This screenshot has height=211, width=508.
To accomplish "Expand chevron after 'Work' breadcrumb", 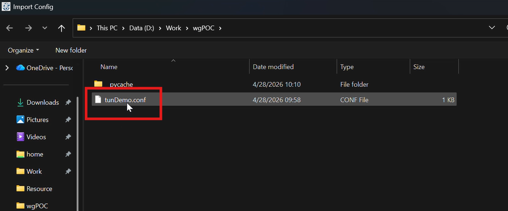I will pos(187,28).
